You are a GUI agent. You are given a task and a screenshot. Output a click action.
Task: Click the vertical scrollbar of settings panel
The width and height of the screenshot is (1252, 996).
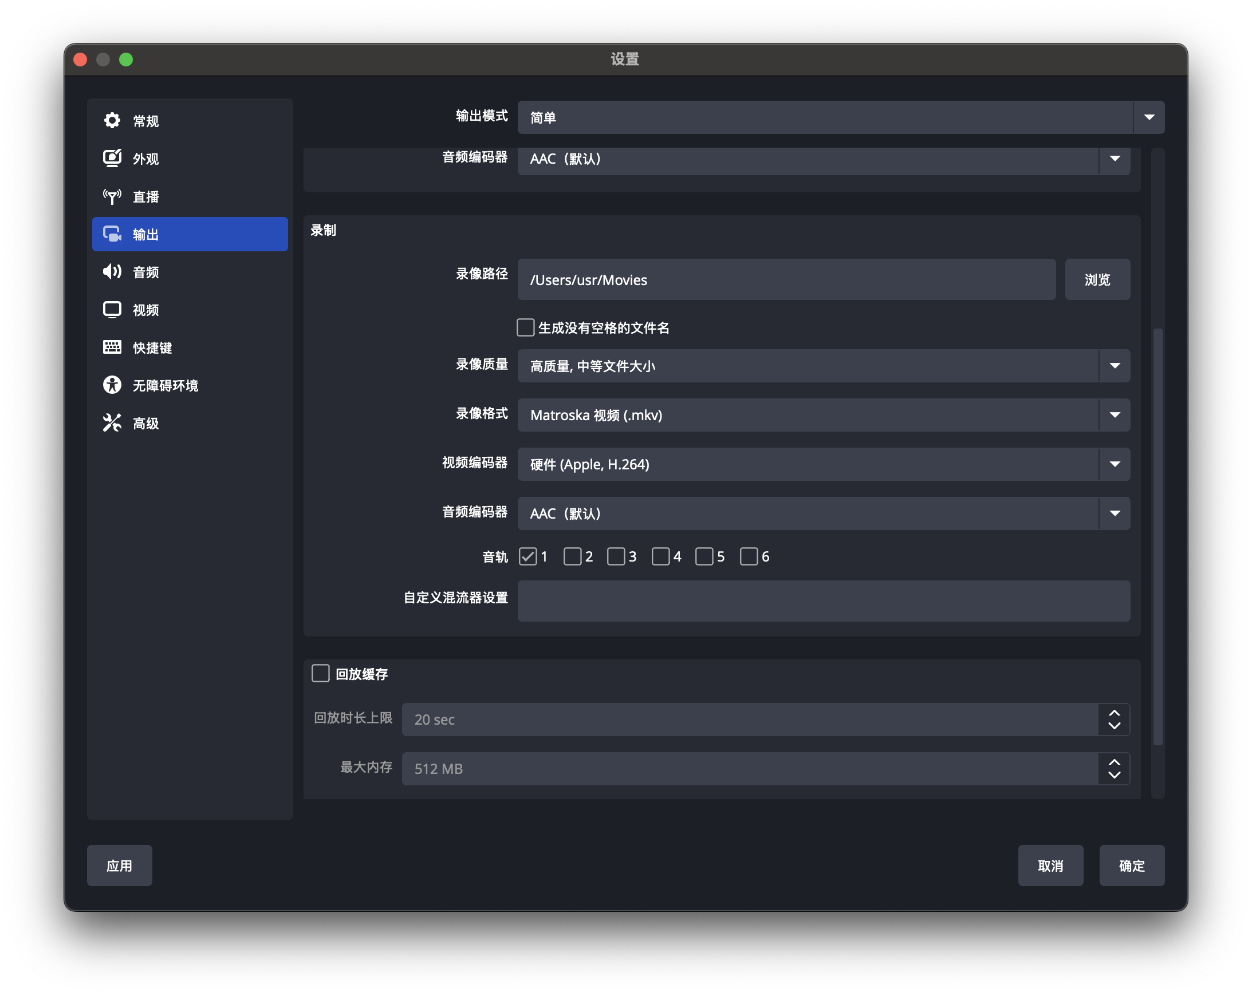pos(1158,537)
